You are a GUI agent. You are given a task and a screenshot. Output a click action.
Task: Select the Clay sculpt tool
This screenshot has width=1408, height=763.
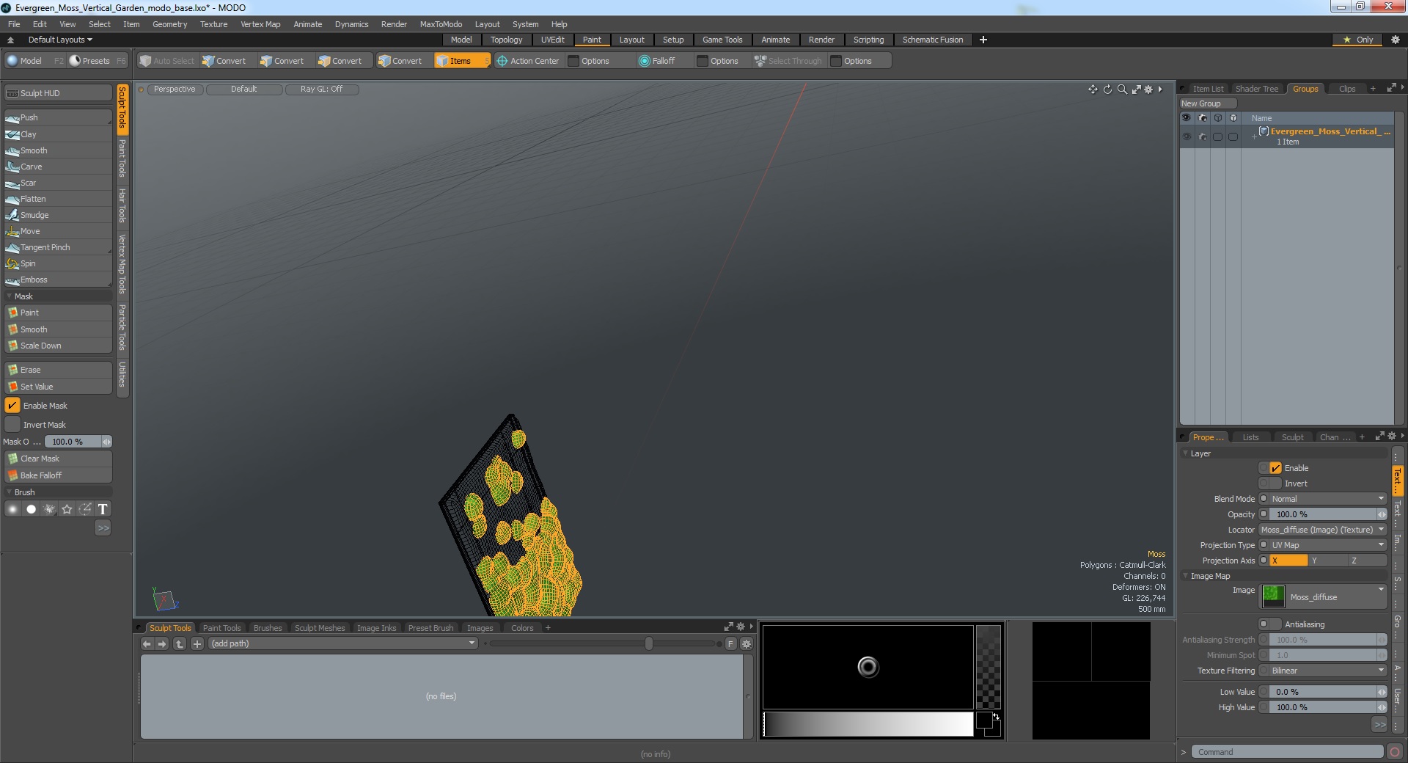[x=58, y=134]
